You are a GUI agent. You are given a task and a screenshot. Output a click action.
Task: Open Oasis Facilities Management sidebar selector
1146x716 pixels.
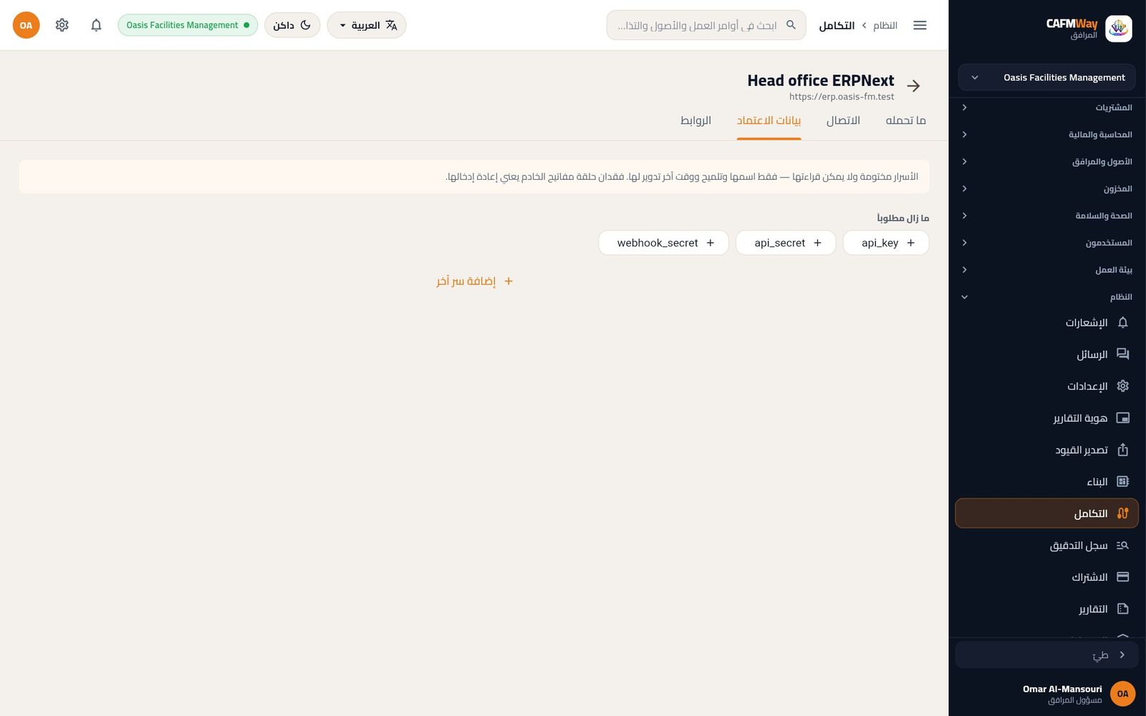[1046, 77]
